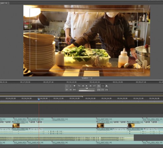Click the Play In to Out icon
Screen dimensions: 163x148
pyautogui.click(x=75, y=90)
